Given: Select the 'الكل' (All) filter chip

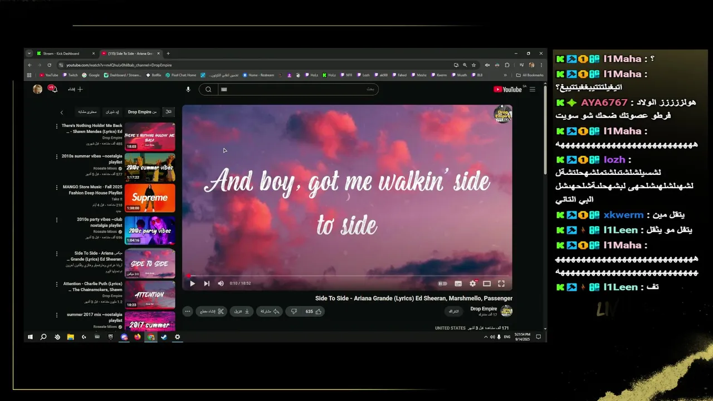Looking at the screenshot, I should pos(168,112).
